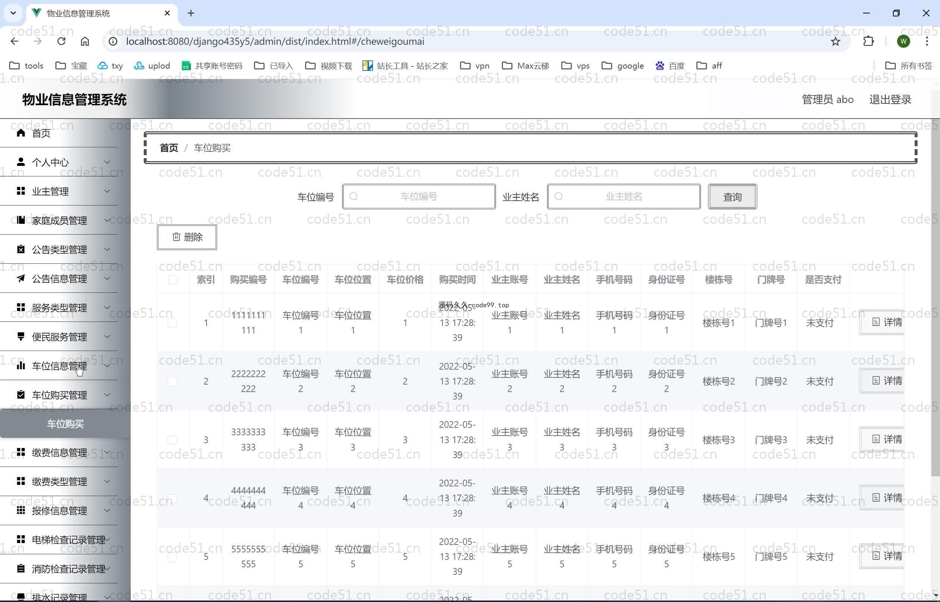The image size is (940, 602).
Task: Click the clipboard icon for 车位购买管理
Action: click(21, 394)
